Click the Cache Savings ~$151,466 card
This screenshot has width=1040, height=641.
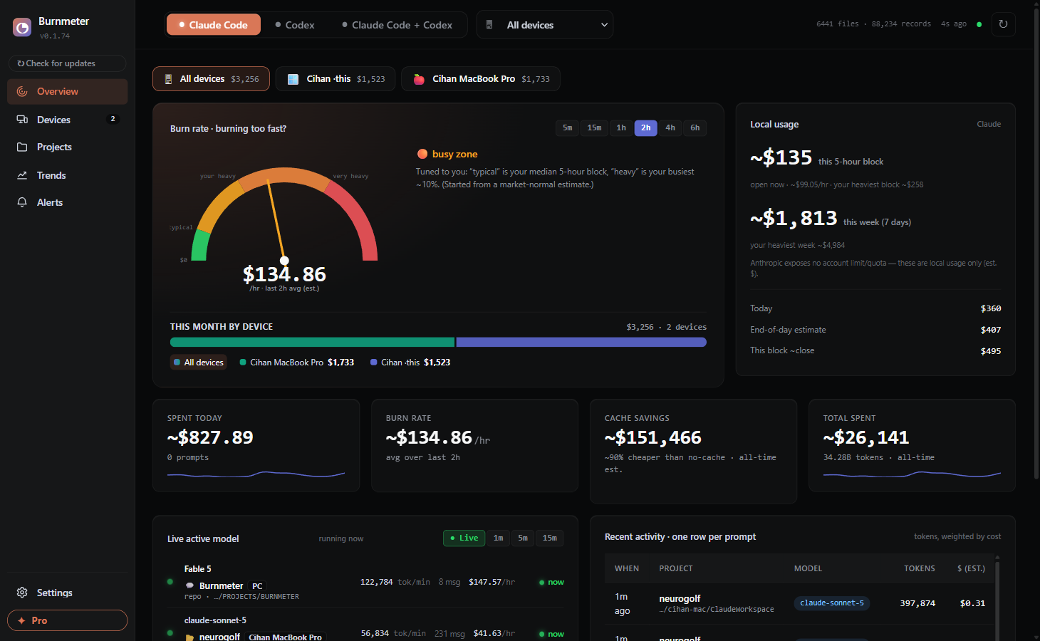tap(693, 452)
